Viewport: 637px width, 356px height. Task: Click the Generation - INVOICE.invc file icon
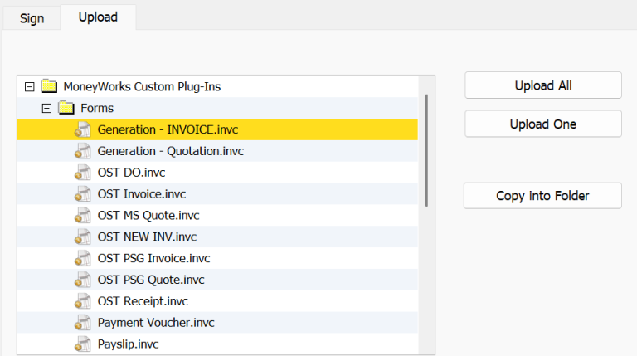[82, 129]
